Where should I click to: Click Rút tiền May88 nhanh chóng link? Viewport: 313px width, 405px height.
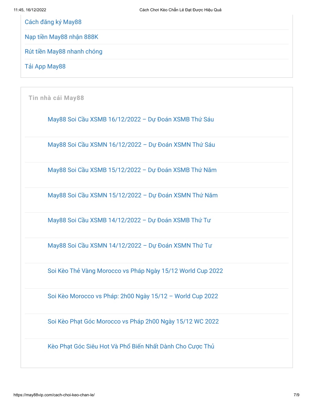pyautogui.click(x=64, y=52)
